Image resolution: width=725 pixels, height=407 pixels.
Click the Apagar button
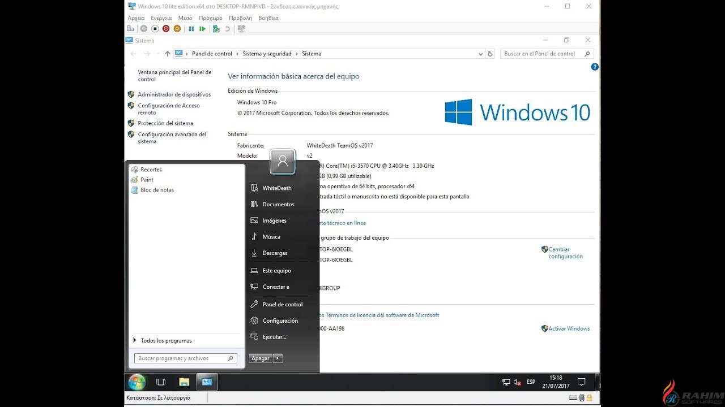coord(261,358)
